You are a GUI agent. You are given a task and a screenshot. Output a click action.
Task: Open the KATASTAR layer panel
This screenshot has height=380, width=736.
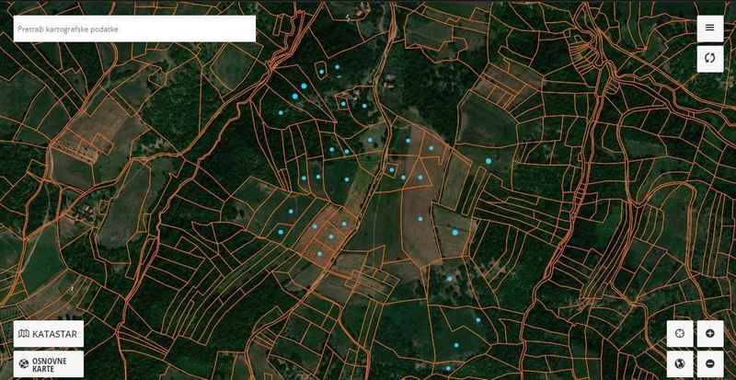(x=49, y=333)
